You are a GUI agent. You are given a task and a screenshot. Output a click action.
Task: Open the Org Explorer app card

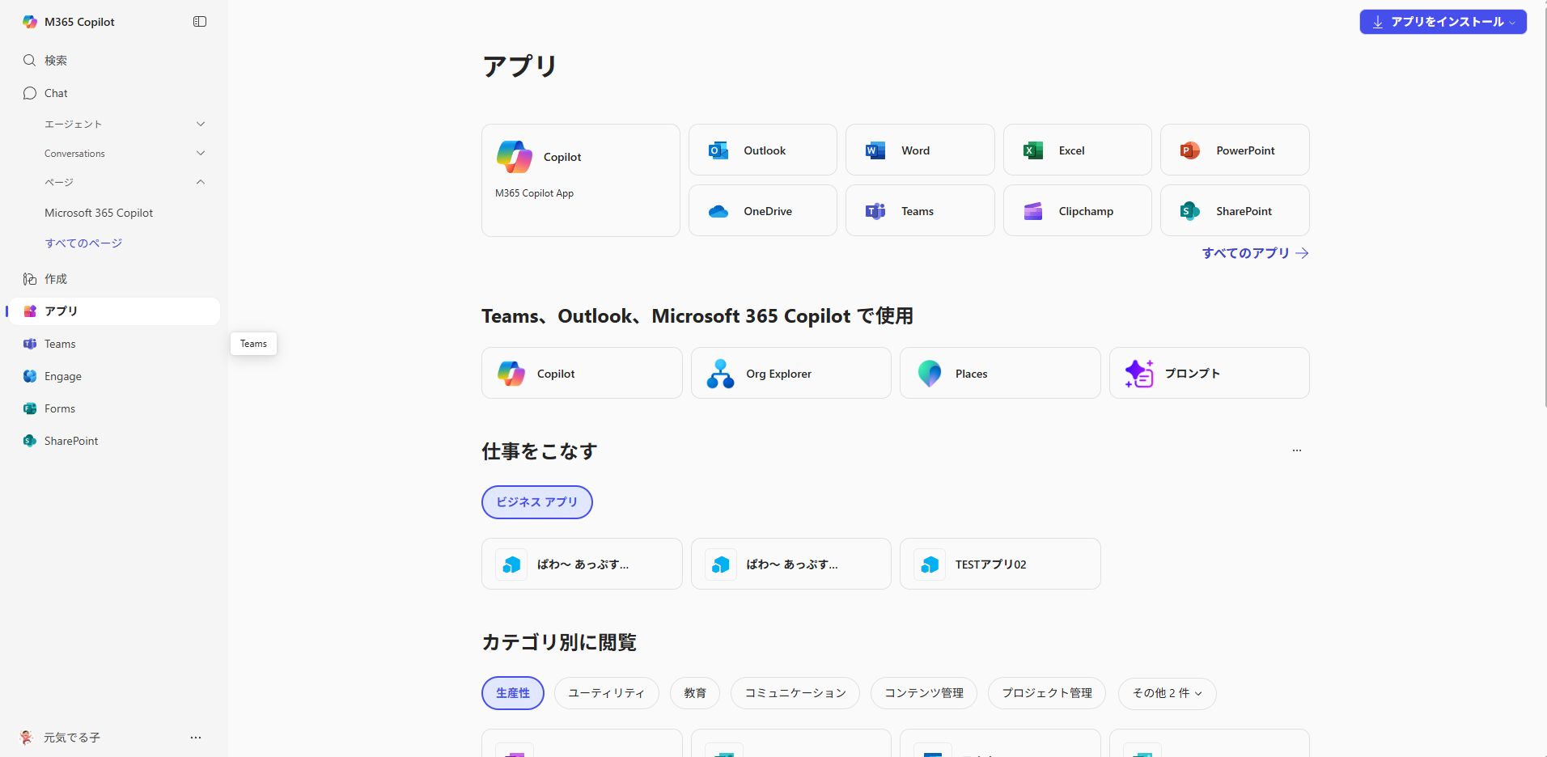pyautogui.click(x=791, y=373)
